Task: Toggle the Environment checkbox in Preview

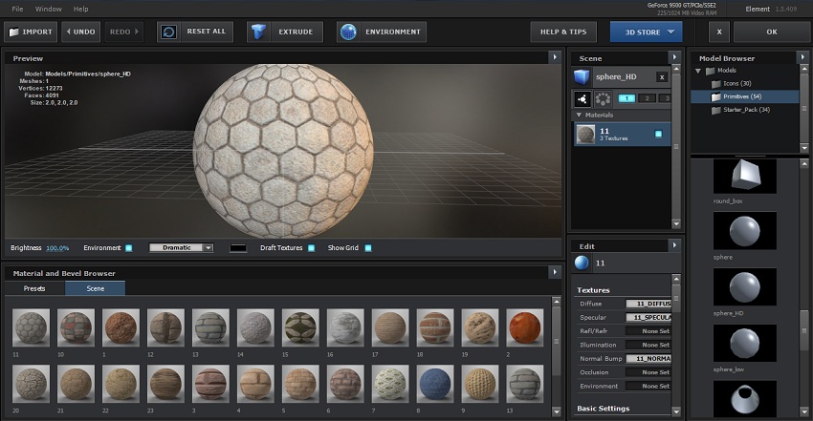Action: (128, 248)
